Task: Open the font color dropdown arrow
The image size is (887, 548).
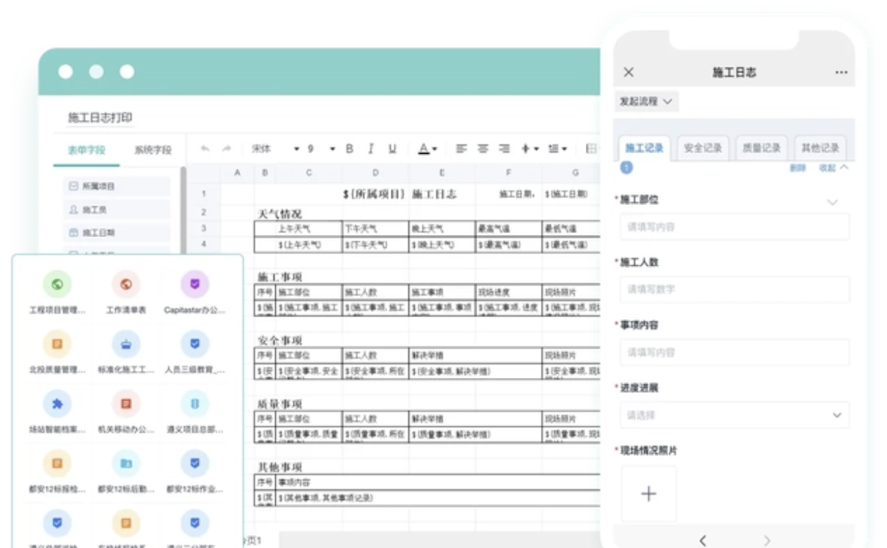Action: coord(435,149)
